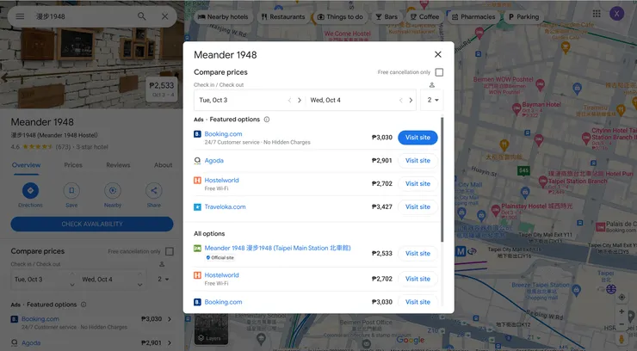Viewport: 637px width, 351px height.
Task: Click the Hostelworld logo in Featured options
Action: pos(197,180)
